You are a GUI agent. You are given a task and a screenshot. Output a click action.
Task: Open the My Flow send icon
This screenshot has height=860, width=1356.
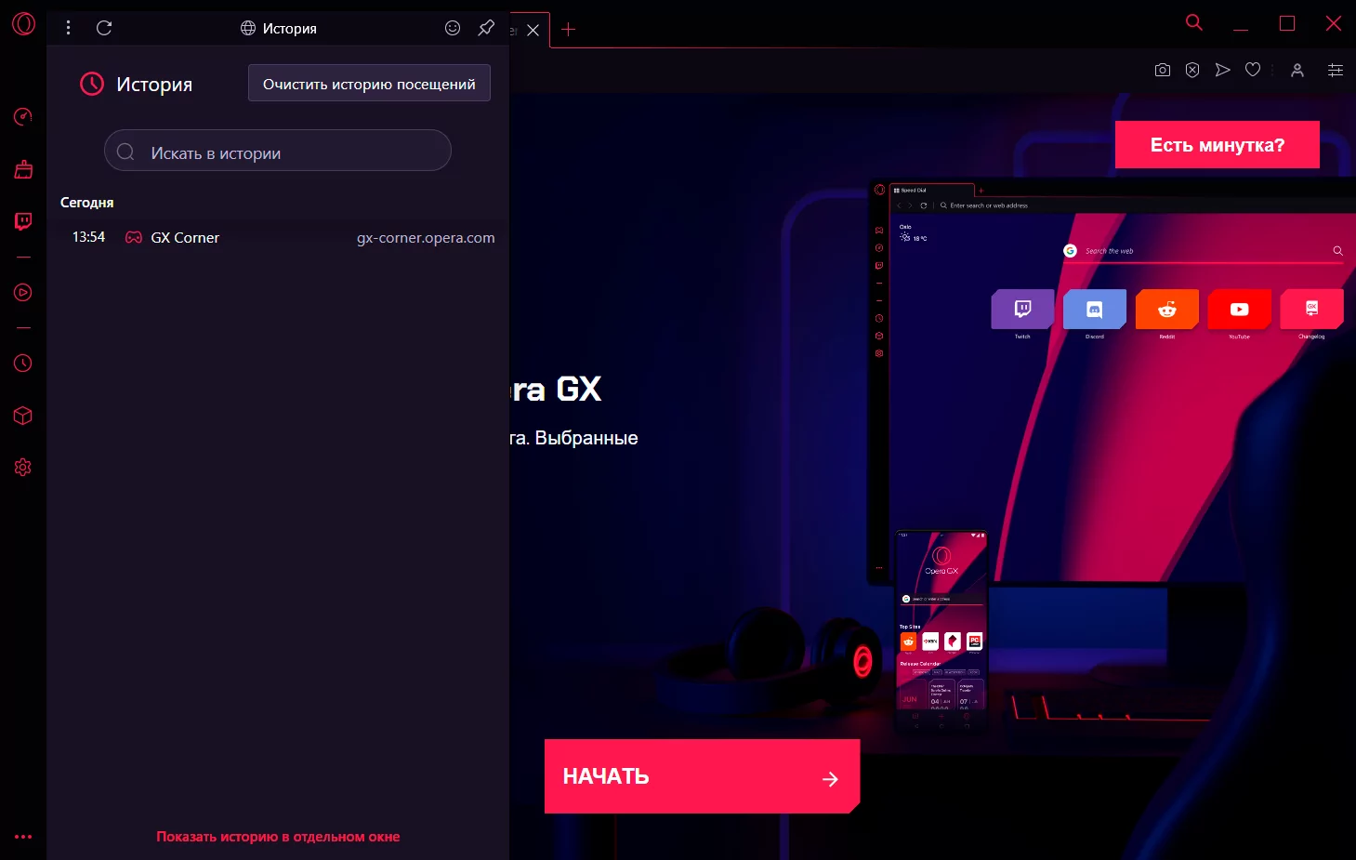coord(1223,70)
